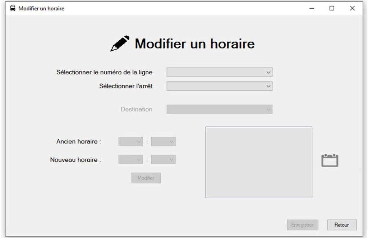This screenshot has width=368, height=238.
Task: Open the Nouveau horaire hour dropdown
Action: click(130, 160)
